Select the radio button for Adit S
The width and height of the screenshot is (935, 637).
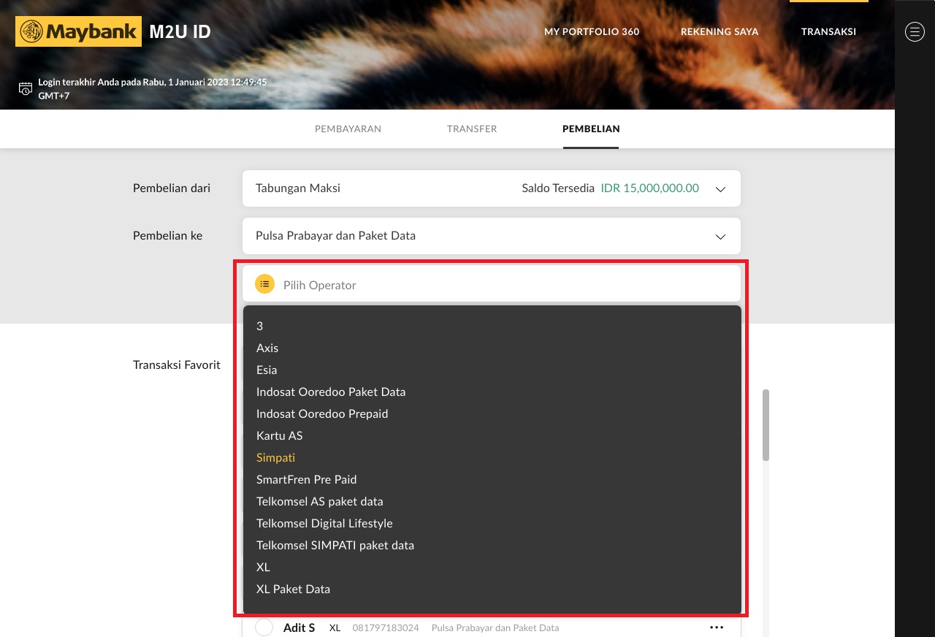pos(264,628)
